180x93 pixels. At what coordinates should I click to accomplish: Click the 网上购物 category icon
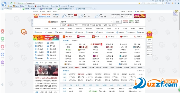point(110,33)
